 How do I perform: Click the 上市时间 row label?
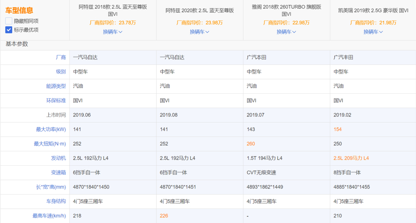(56, 115)
